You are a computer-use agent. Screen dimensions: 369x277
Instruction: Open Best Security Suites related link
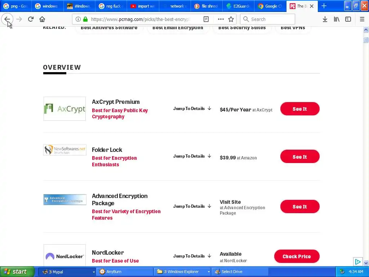point(242,28)
